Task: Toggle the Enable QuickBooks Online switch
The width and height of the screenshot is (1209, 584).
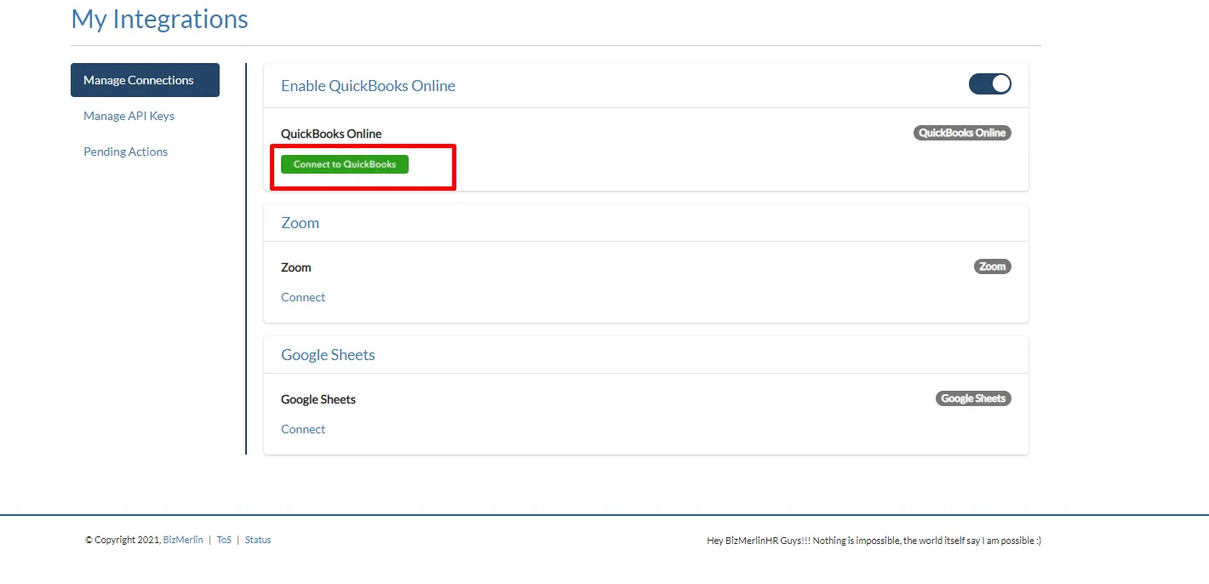Action: [x=990, y=83]
